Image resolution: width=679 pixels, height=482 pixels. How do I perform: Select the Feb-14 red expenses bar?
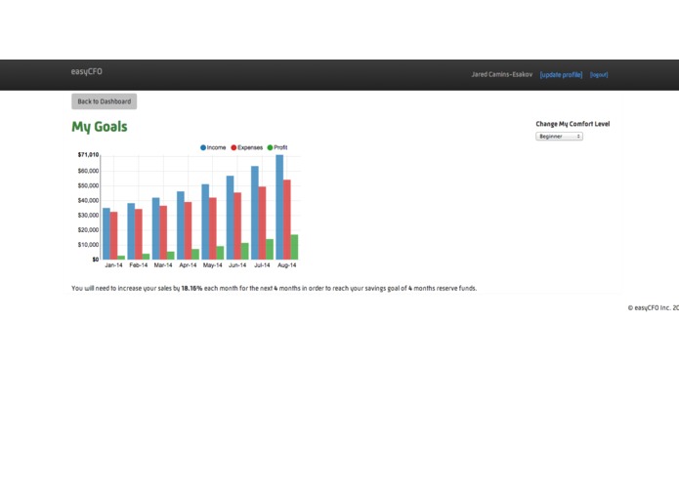pos(139,234)
